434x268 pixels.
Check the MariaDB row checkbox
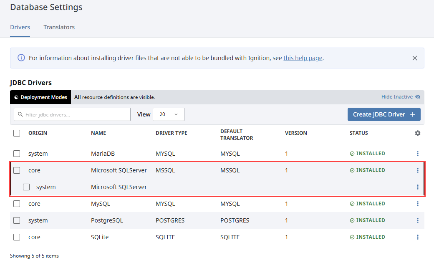[x=17, y=154]
